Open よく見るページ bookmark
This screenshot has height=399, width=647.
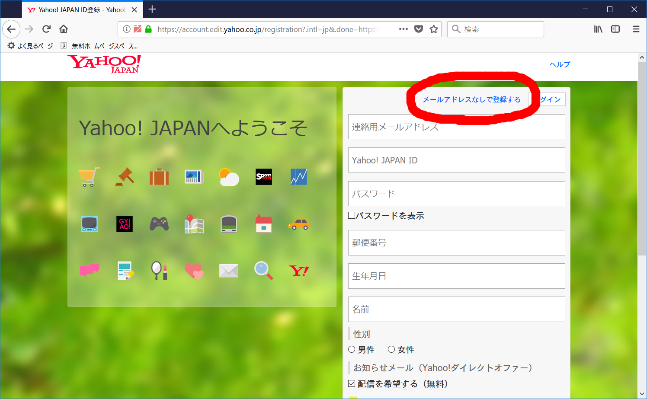(x=31, y=46)
